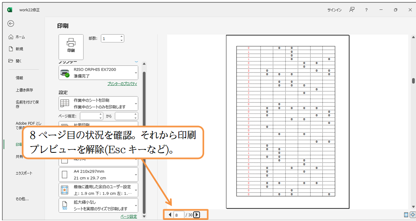Choose 上書き保存
The width and height of the screenshot is (416, 221).
(x=24, y=90)
